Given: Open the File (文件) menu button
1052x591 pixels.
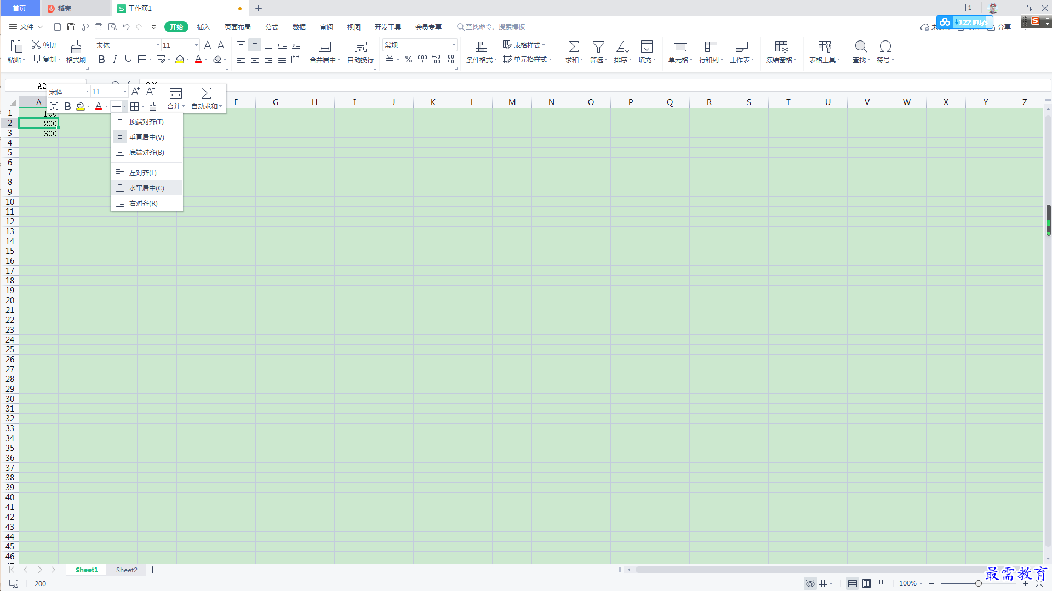Looking at the screenshot, I should tap(26, 27).
